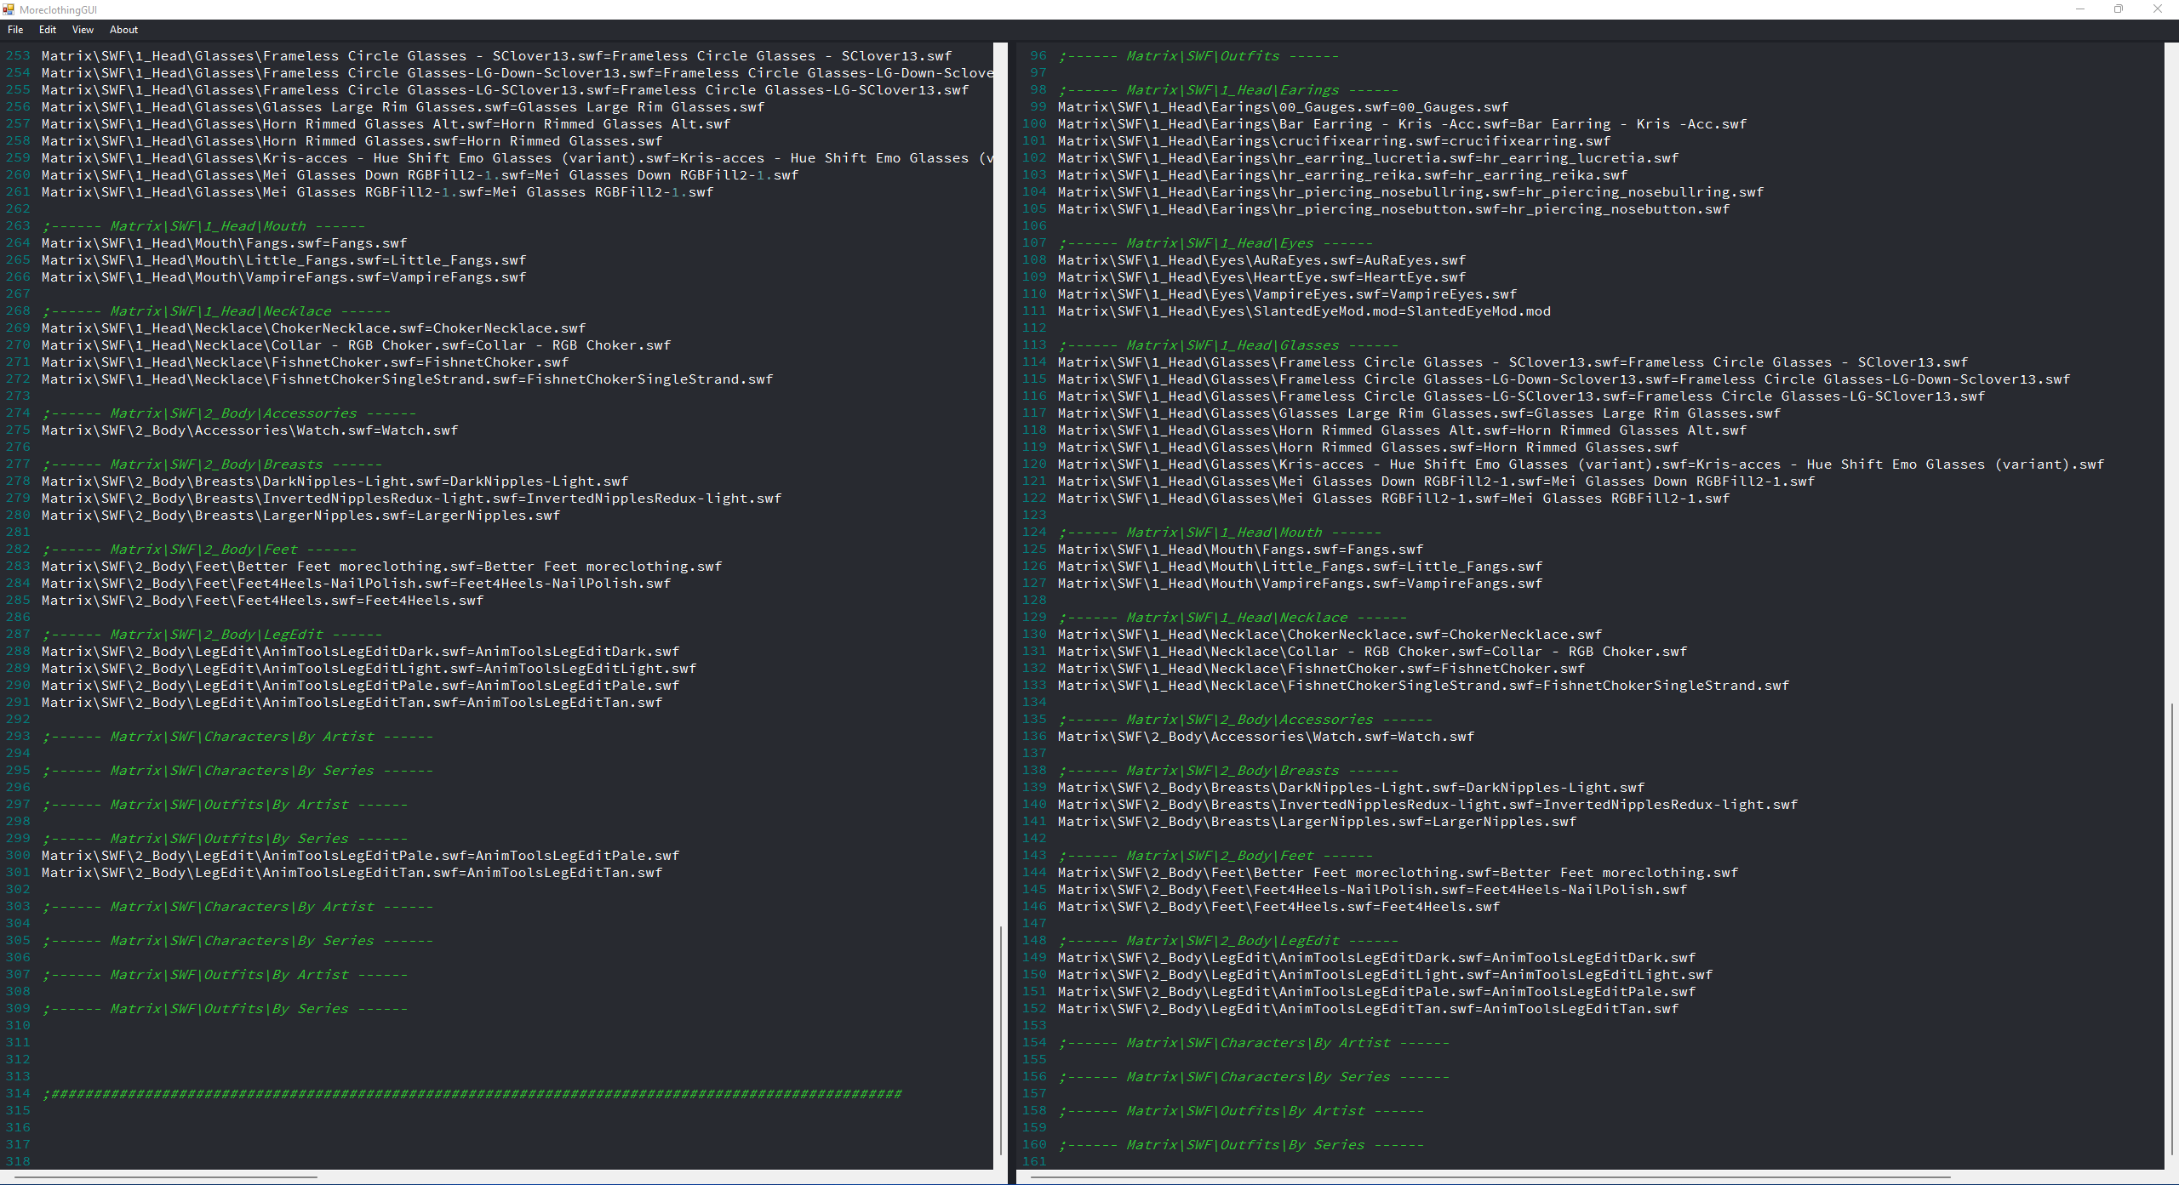2179x1185 pixels.
Task: Place cursor on left pane Watch.swf line
Action: point(249,430)
